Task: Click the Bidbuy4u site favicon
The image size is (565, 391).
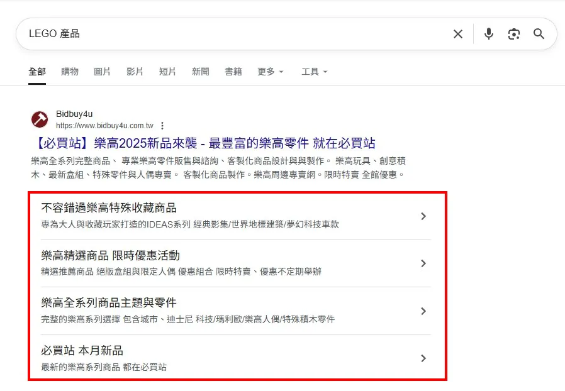Action: [39, 119]
